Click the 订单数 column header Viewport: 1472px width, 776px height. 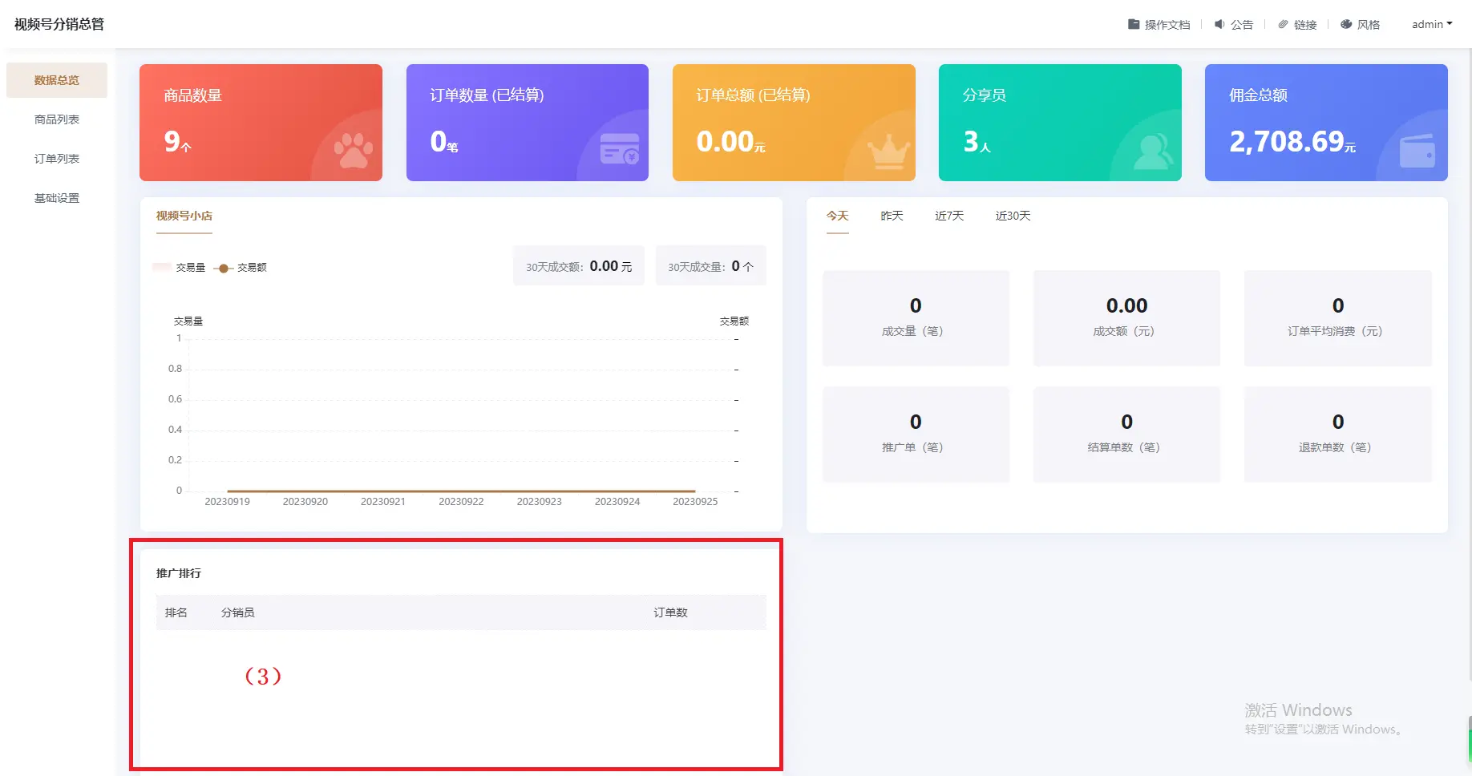pos(670,612)
